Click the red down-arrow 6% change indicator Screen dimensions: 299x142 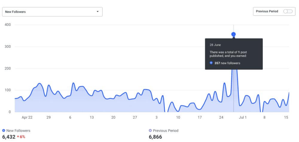[x=21, y=137]
